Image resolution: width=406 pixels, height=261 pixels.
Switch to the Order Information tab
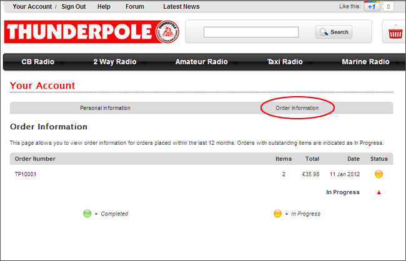[297, 108]
